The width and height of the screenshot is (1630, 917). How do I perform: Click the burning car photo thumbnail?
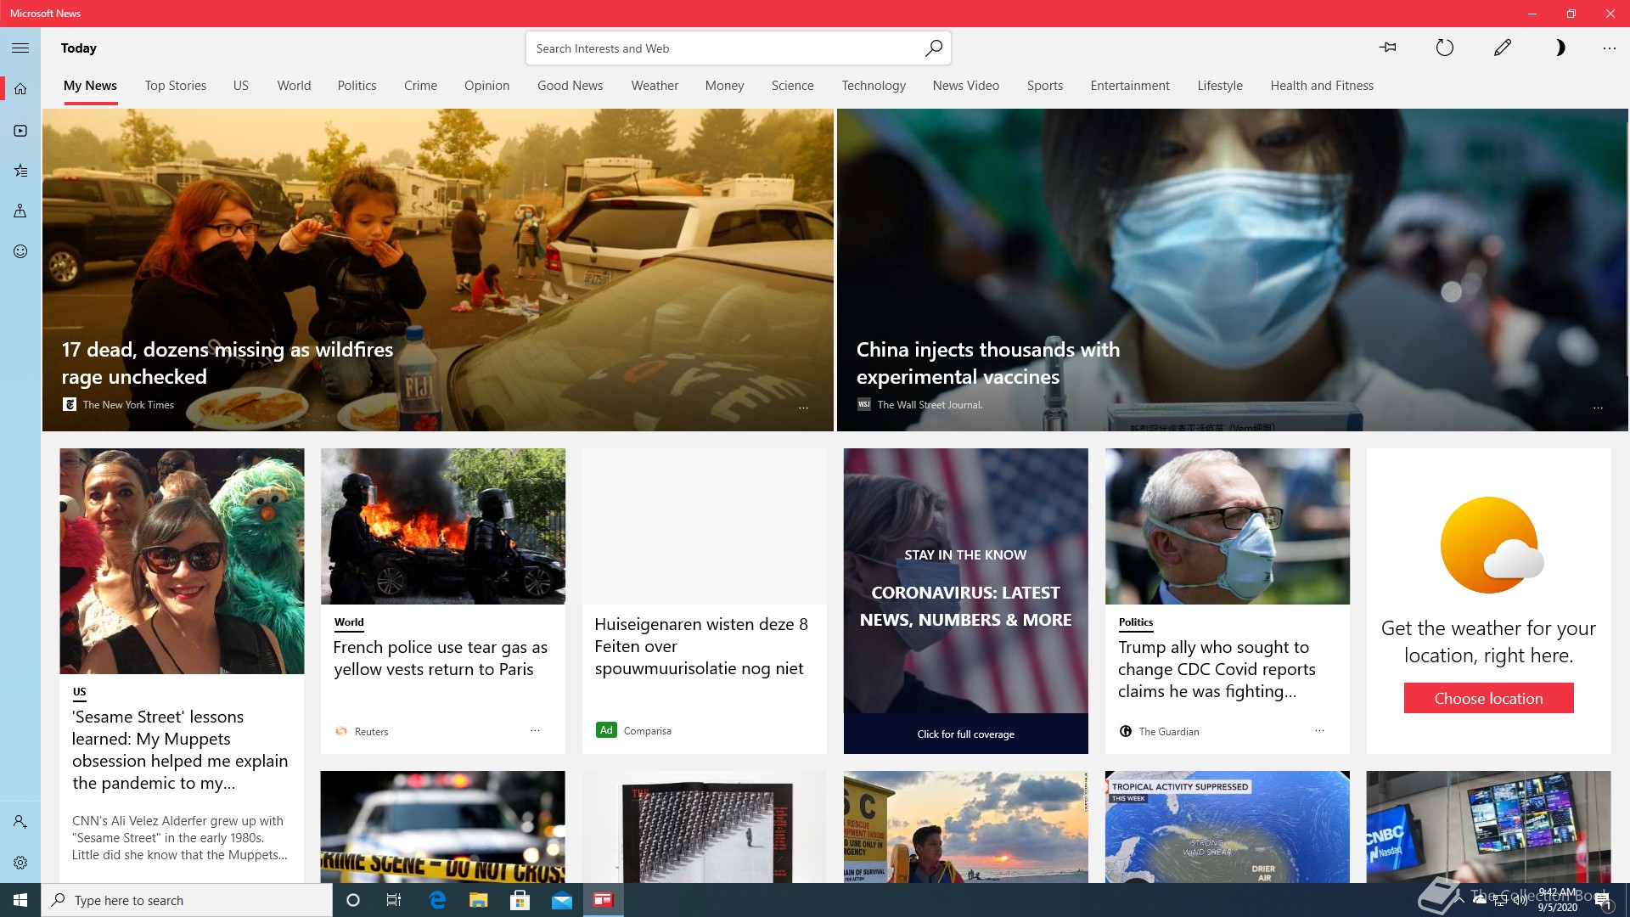pos(442,526)
